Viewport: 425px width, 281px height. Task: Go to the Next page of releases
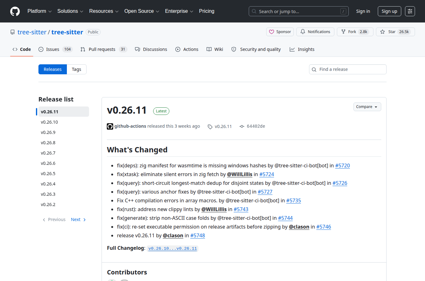78,219
